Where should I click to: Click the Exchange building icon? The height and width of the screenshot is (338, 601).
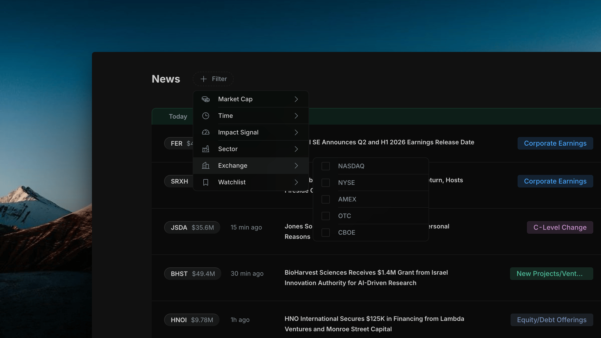point(206,166)
